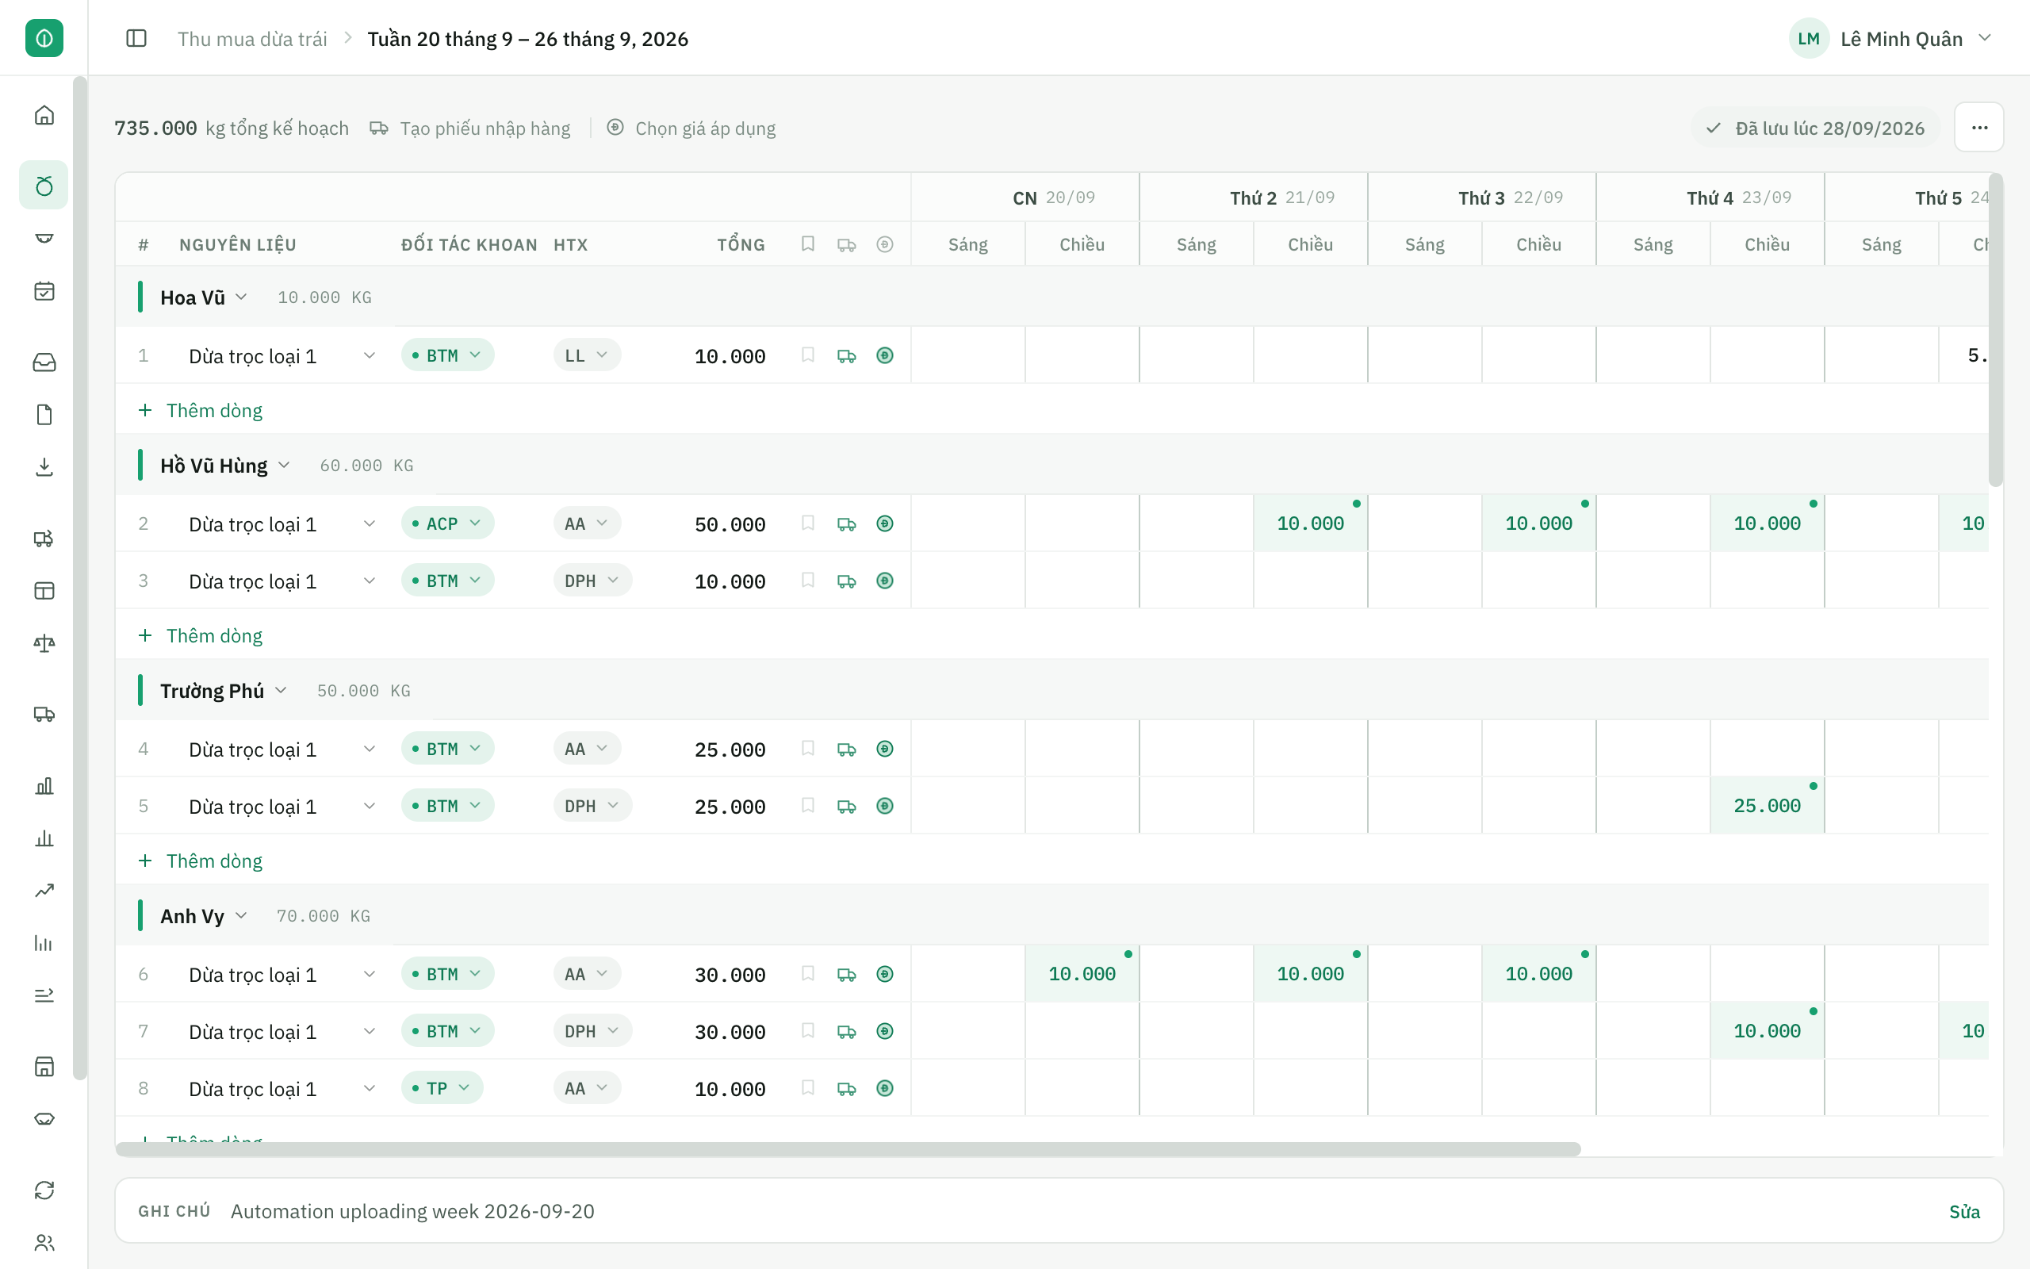Viewport: 2030px width, 1269px height.
Task: Click Thêm dòng under Trường Phú
Action: coord(201,861)
